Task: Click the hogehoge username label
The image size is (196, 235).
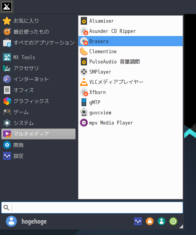Action: (34, 221)
